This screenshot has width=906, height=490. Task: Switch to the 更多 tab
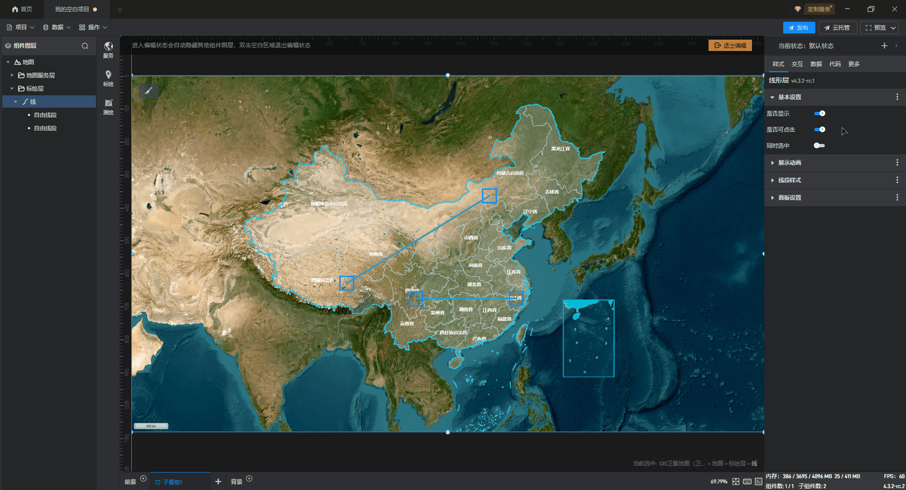click(x=854, y=64)
